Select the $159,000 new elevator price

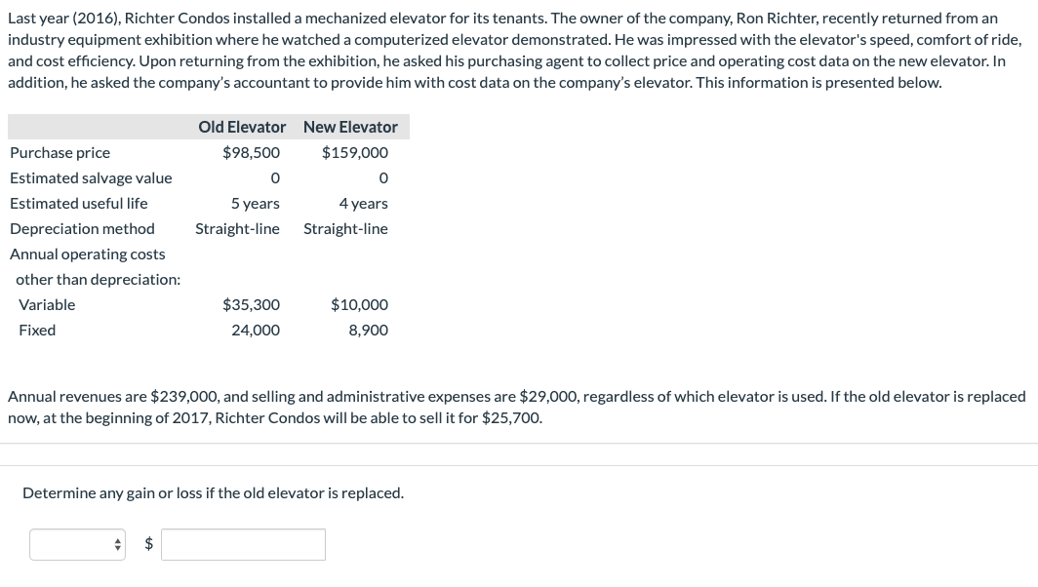point(357,152)
